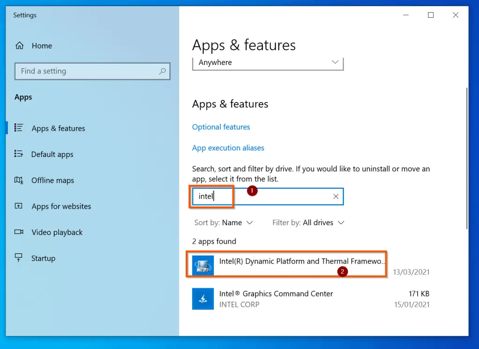The width and height of the screenshot is (479, 349).
Task: Select Apps & features in sidebar
Action: coord(58,128)
